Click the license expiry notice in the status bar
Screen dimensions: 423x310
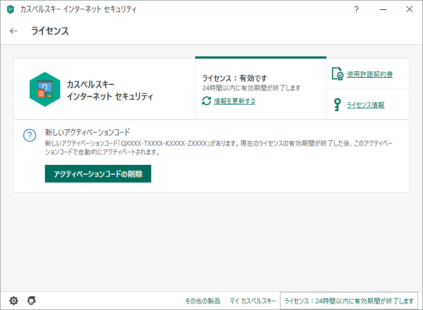348,301
